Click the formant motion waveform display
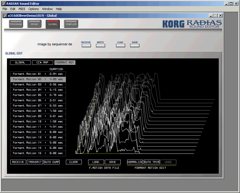Viewport: 240px width, 193px height. tap(145, 113)
